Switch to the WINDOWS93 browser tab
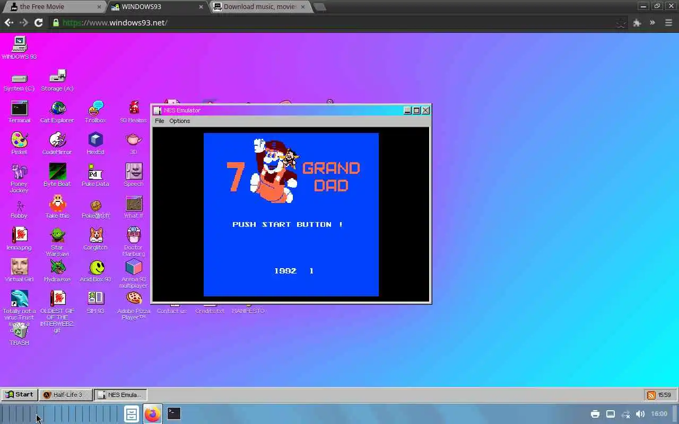 pos(157,6)
